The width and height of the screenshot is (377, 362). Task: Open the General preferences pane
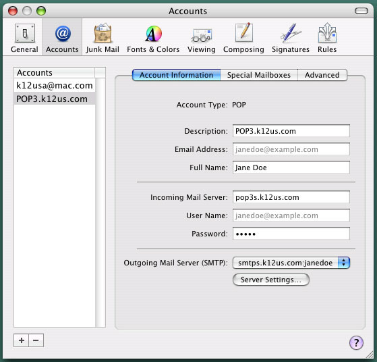click(x=24, y=38)
